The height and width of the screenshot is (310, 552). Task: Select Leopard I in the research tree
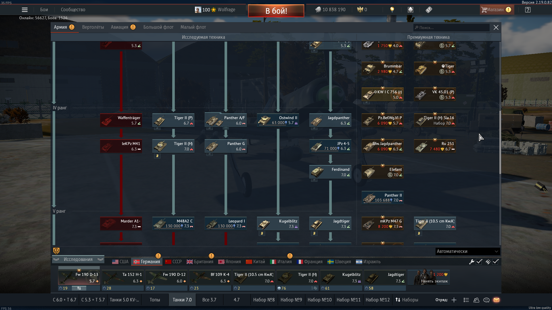click(226, 224)
